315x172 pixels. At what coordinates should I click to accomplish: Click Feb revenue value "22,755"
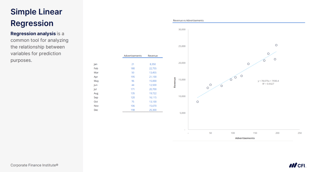(153, 68)
